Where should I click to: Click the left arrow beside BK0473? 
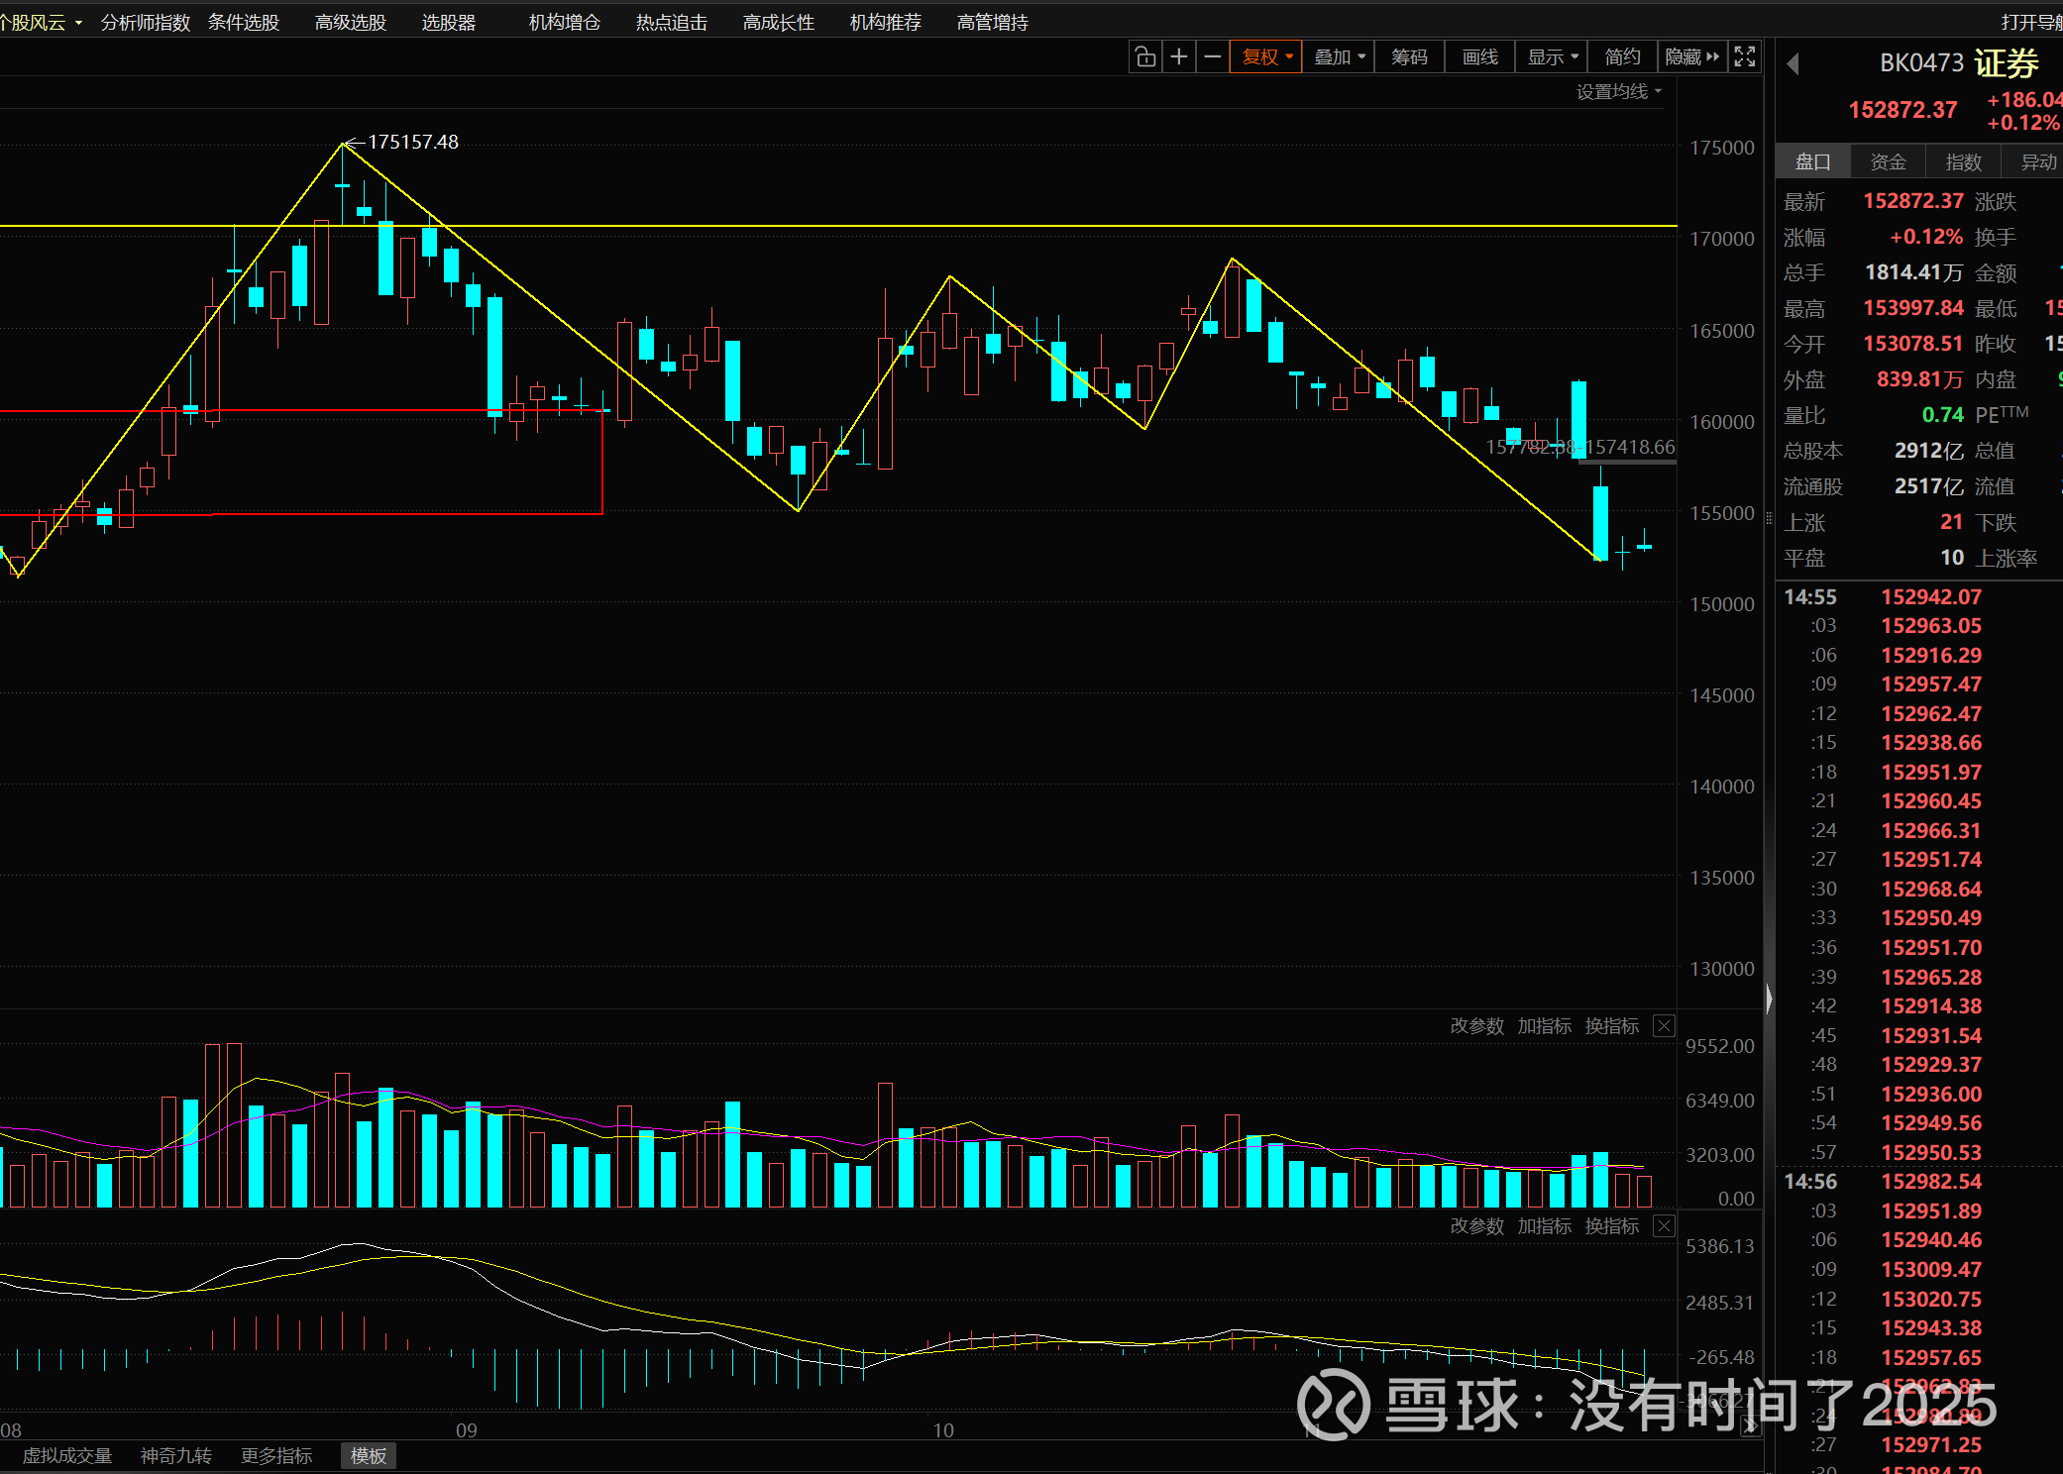1792,64
